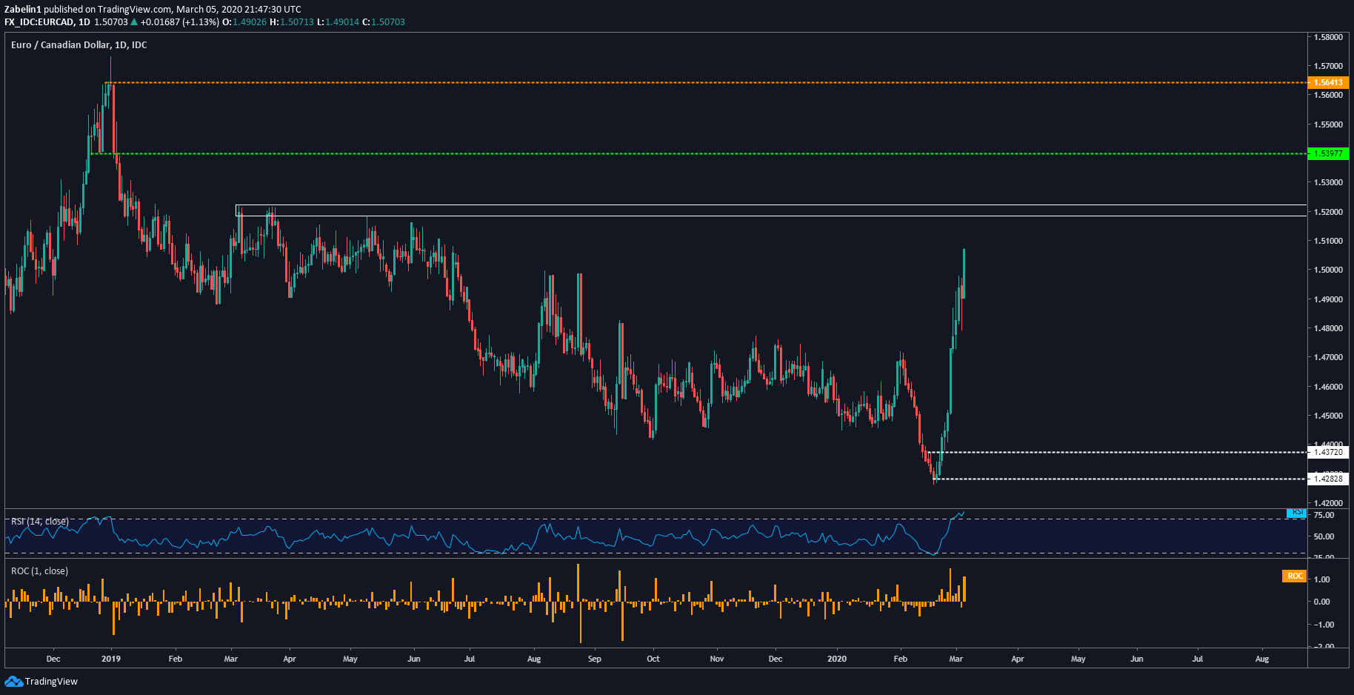Click the blue RSI badge on axis
This screenshot has height=695, width=1354.
click(1297, 512)
